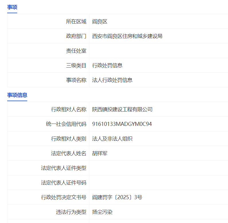
Task: Select the 行政处罚信息 category value
Action: click(x=107, y=66)
